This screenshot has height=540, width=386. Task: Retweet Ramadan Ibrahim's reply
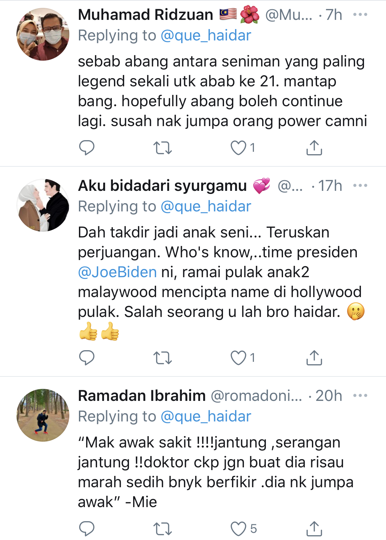pyautogui.click(x=162, y=529)
